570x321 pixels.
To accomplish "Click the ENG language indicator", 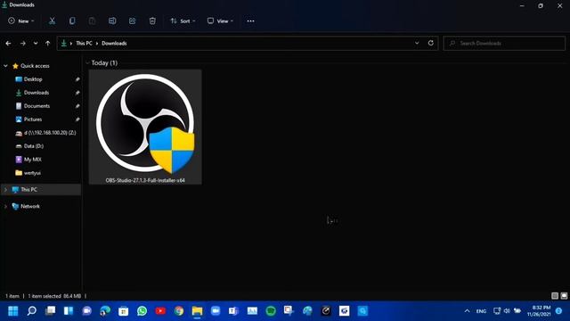I will 481,311.
